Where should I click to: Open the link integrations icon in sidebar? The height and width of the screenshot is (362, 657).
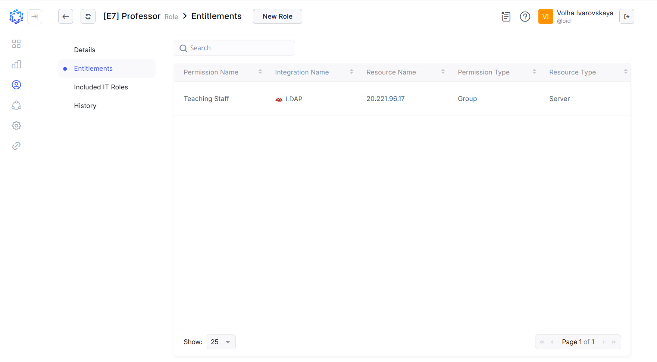click(16, 146)
